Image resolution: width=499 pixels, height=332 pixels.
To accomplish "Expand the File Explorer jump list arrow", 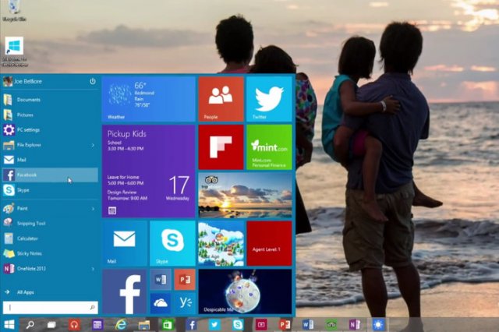I will click(x=93, y=145).
